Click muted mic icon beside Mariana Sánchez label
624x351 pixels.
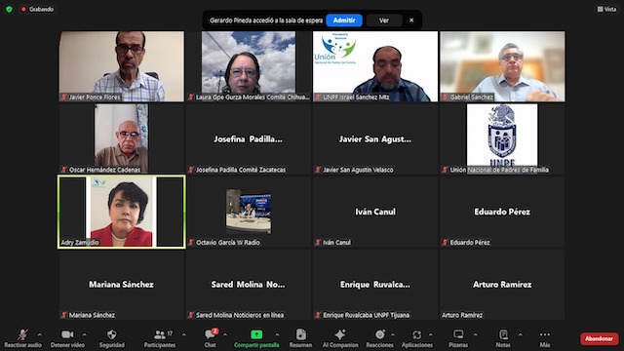tap(63, 315)
